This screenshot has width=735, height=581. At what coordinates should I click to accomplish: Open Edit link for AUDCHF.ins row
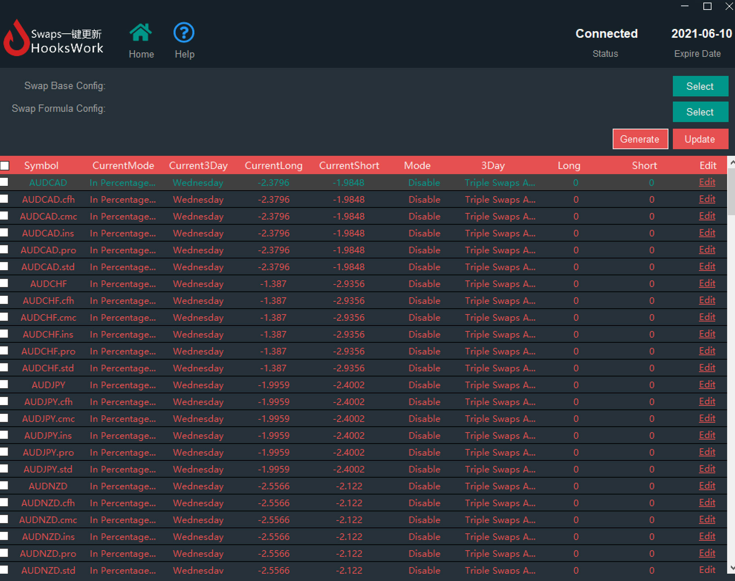707,334
